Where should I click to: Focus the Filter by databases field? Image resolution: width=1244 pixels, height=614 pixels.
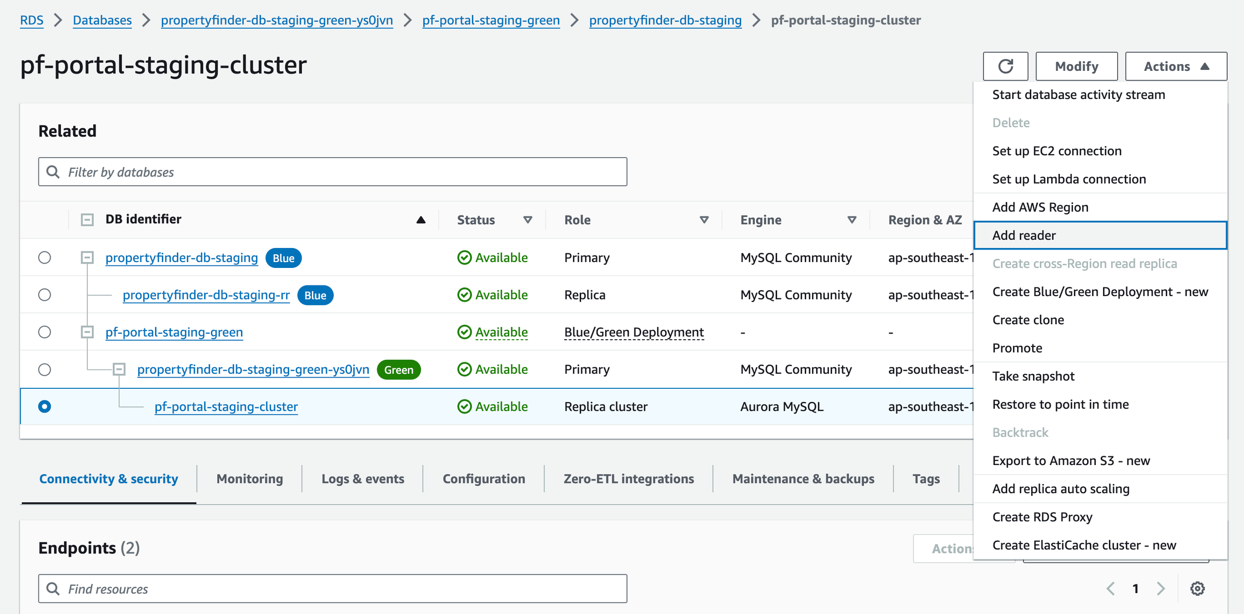(x=333, y=172)
